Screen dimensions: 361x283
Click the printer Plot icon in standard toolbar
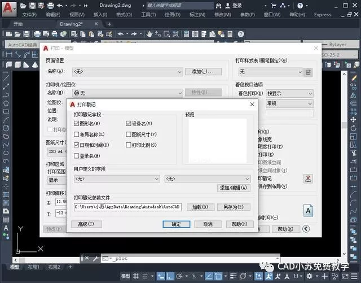tap(37, 34)
